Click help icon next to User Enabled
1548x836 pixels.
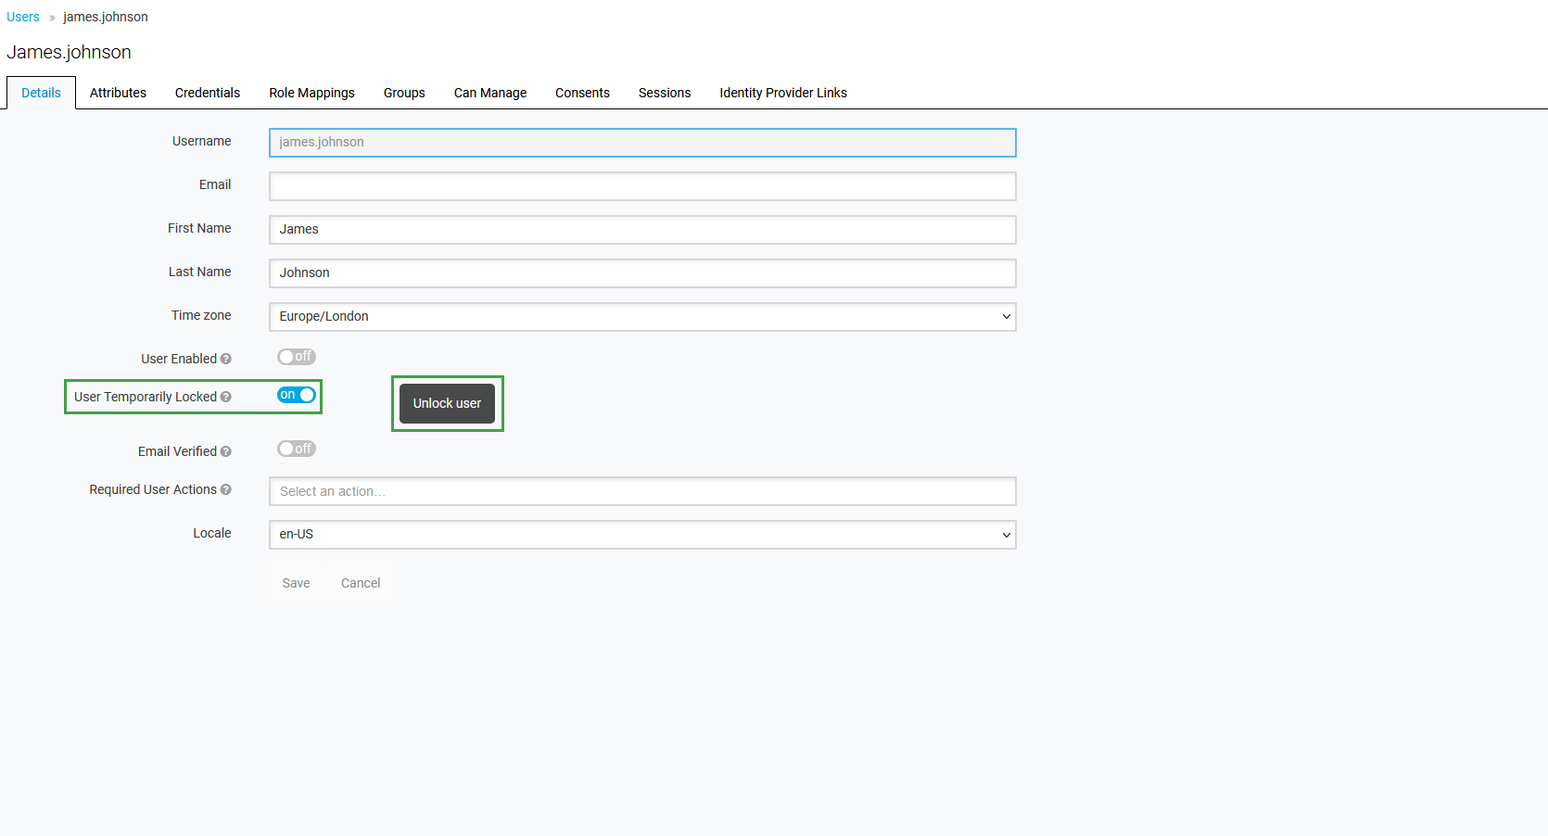click(226, 360)
